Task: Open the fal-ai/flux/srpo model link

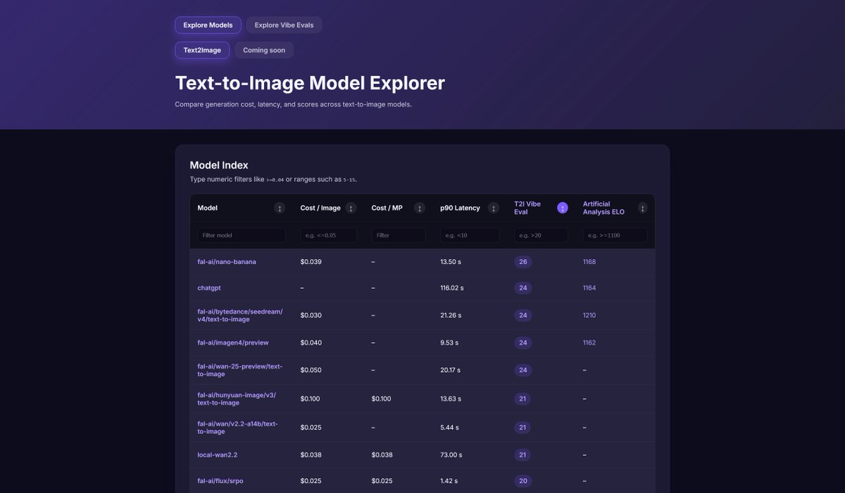Action: pyautogui.click(x=220, y=481)
